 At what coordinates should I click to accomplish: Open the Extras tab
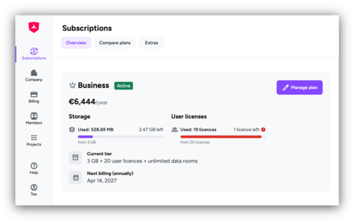pos(152,43)
